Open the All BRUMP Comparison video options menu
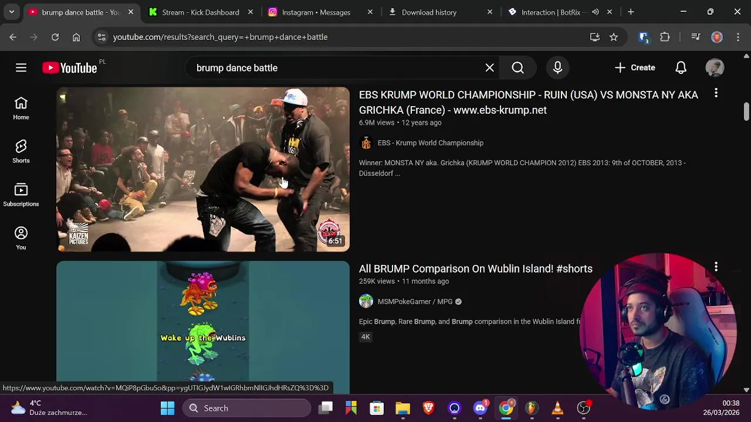751x422 pixels. [x=716, y=267]
